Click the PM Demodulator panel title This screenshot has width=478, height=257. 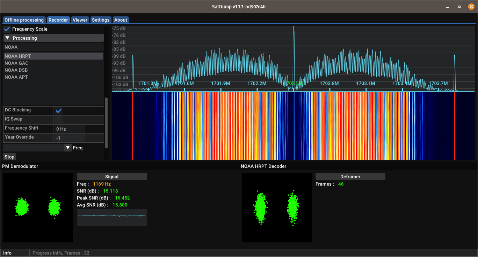20,166
